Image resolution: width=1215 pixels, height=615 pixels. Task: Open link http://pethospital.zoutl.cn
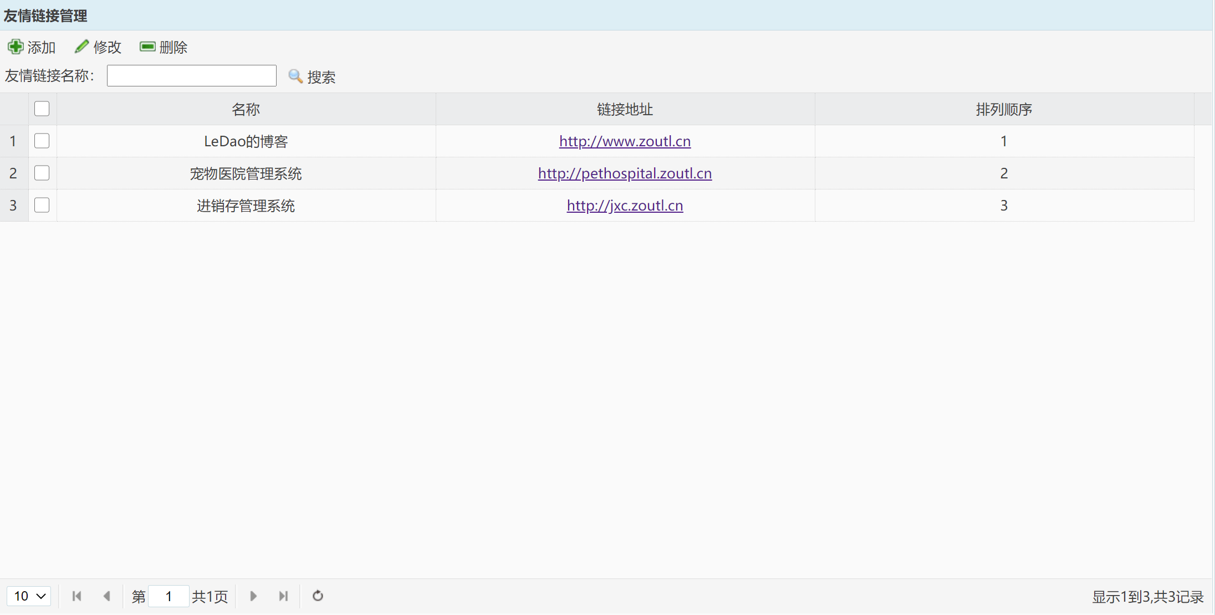tap(625, 173)
